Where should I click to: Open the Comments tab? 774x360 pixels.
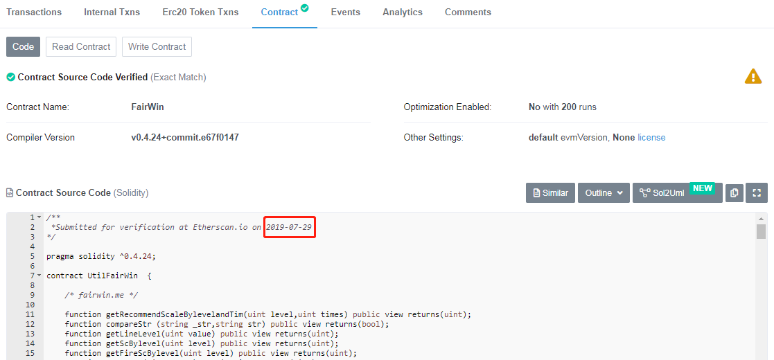click(x=468, y=12)
